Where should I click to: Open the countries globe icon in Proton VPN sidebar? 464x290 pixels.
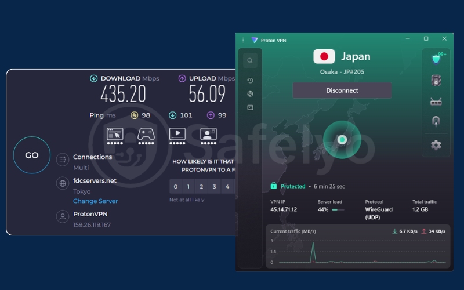click(250, 94)
